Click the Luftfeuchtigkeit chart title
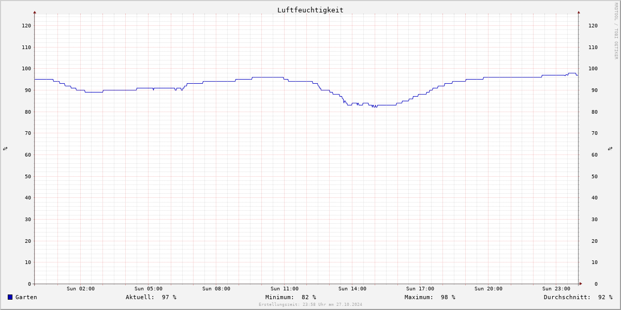This screenshot has height=310, width=621. [x=310, y=10]
